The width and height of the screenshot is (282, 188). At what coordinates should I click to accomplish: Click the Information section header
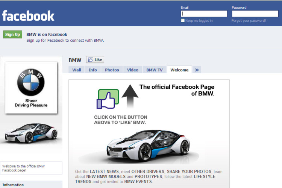31,185
